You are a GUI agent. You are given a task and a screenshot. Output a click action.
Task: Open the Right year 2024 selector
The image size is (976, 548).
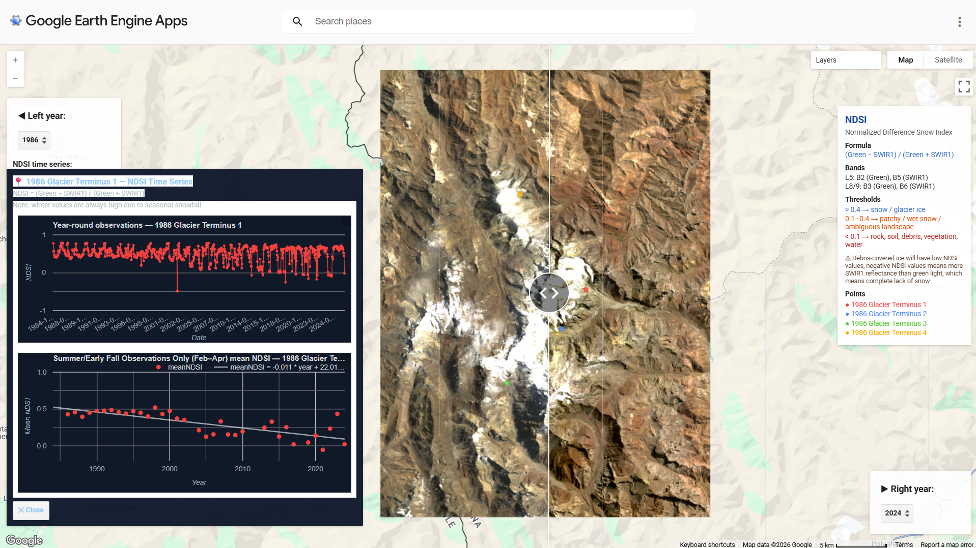point(897,513)
